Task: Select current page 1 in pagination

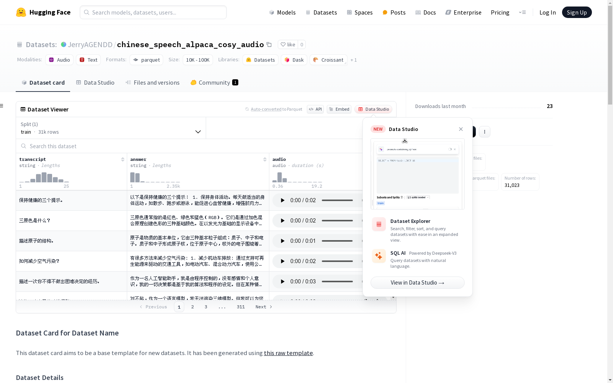Action: (179, 307)
